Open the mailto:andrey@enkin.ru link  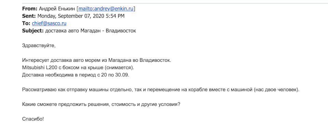click(x=106, y=9)
